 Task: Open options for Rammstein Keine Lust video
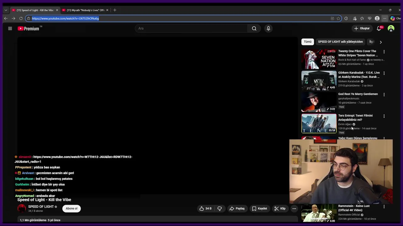[x=384, y=207]
